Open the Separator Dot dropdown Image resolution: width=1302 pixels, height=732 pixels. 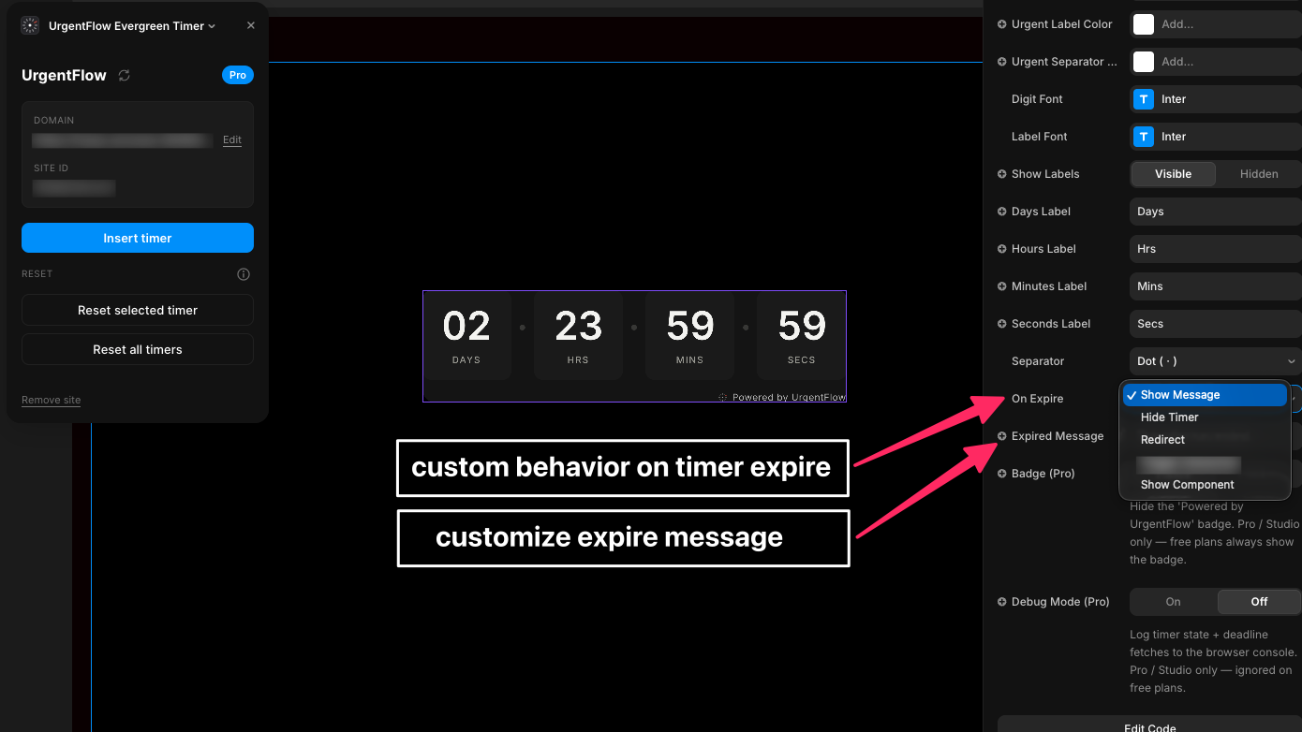[x=1216, y=361]
